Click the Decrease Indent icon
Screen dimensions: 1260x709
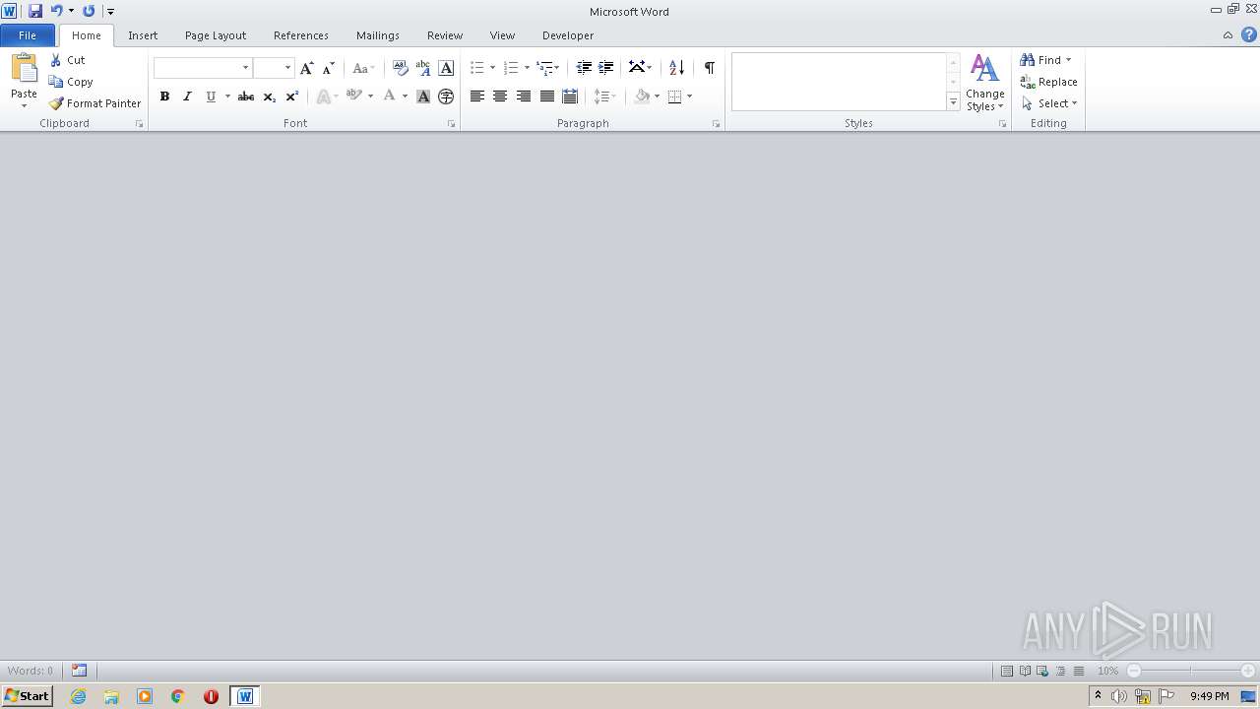[584, 67]
